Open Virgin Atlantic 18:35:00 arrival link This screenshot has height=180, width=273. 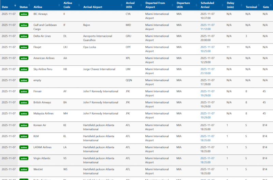click(x=207, y=160)
